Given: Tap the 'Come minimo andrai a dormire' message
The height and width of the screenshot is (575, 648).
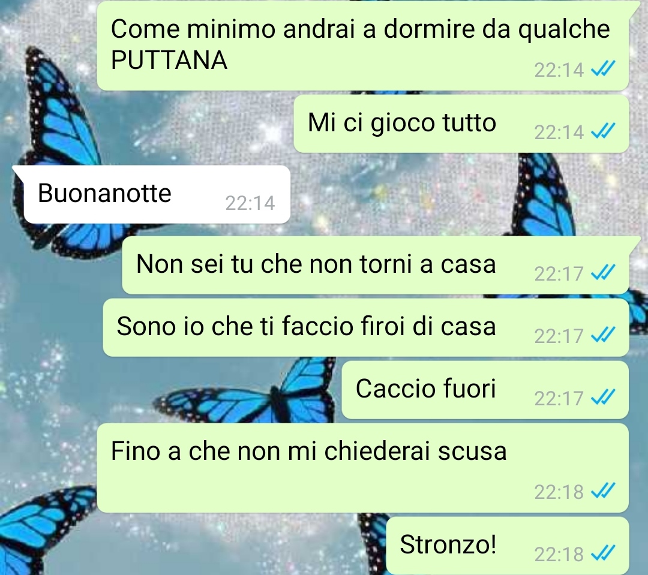Looking at the screenshot, I should 363,46.
